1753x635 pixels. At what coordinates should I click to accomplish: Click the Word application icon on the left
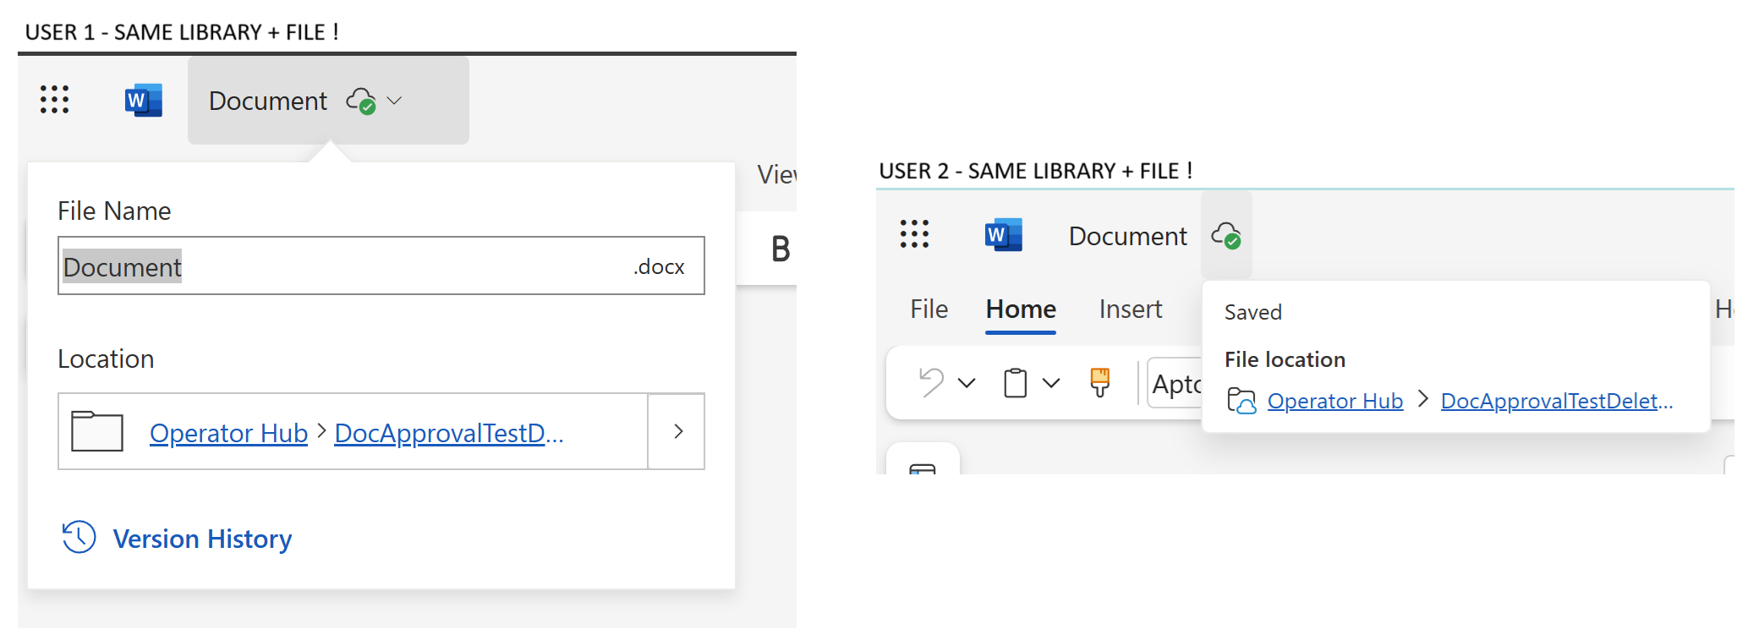pyautogui.click(x=142, y=100)
